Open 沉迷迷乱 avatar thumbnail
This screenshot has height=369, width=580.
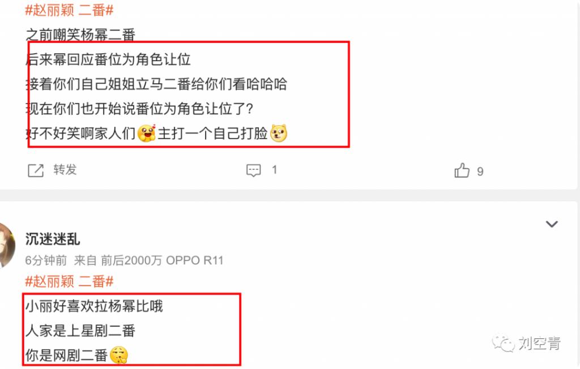(7, 245)
